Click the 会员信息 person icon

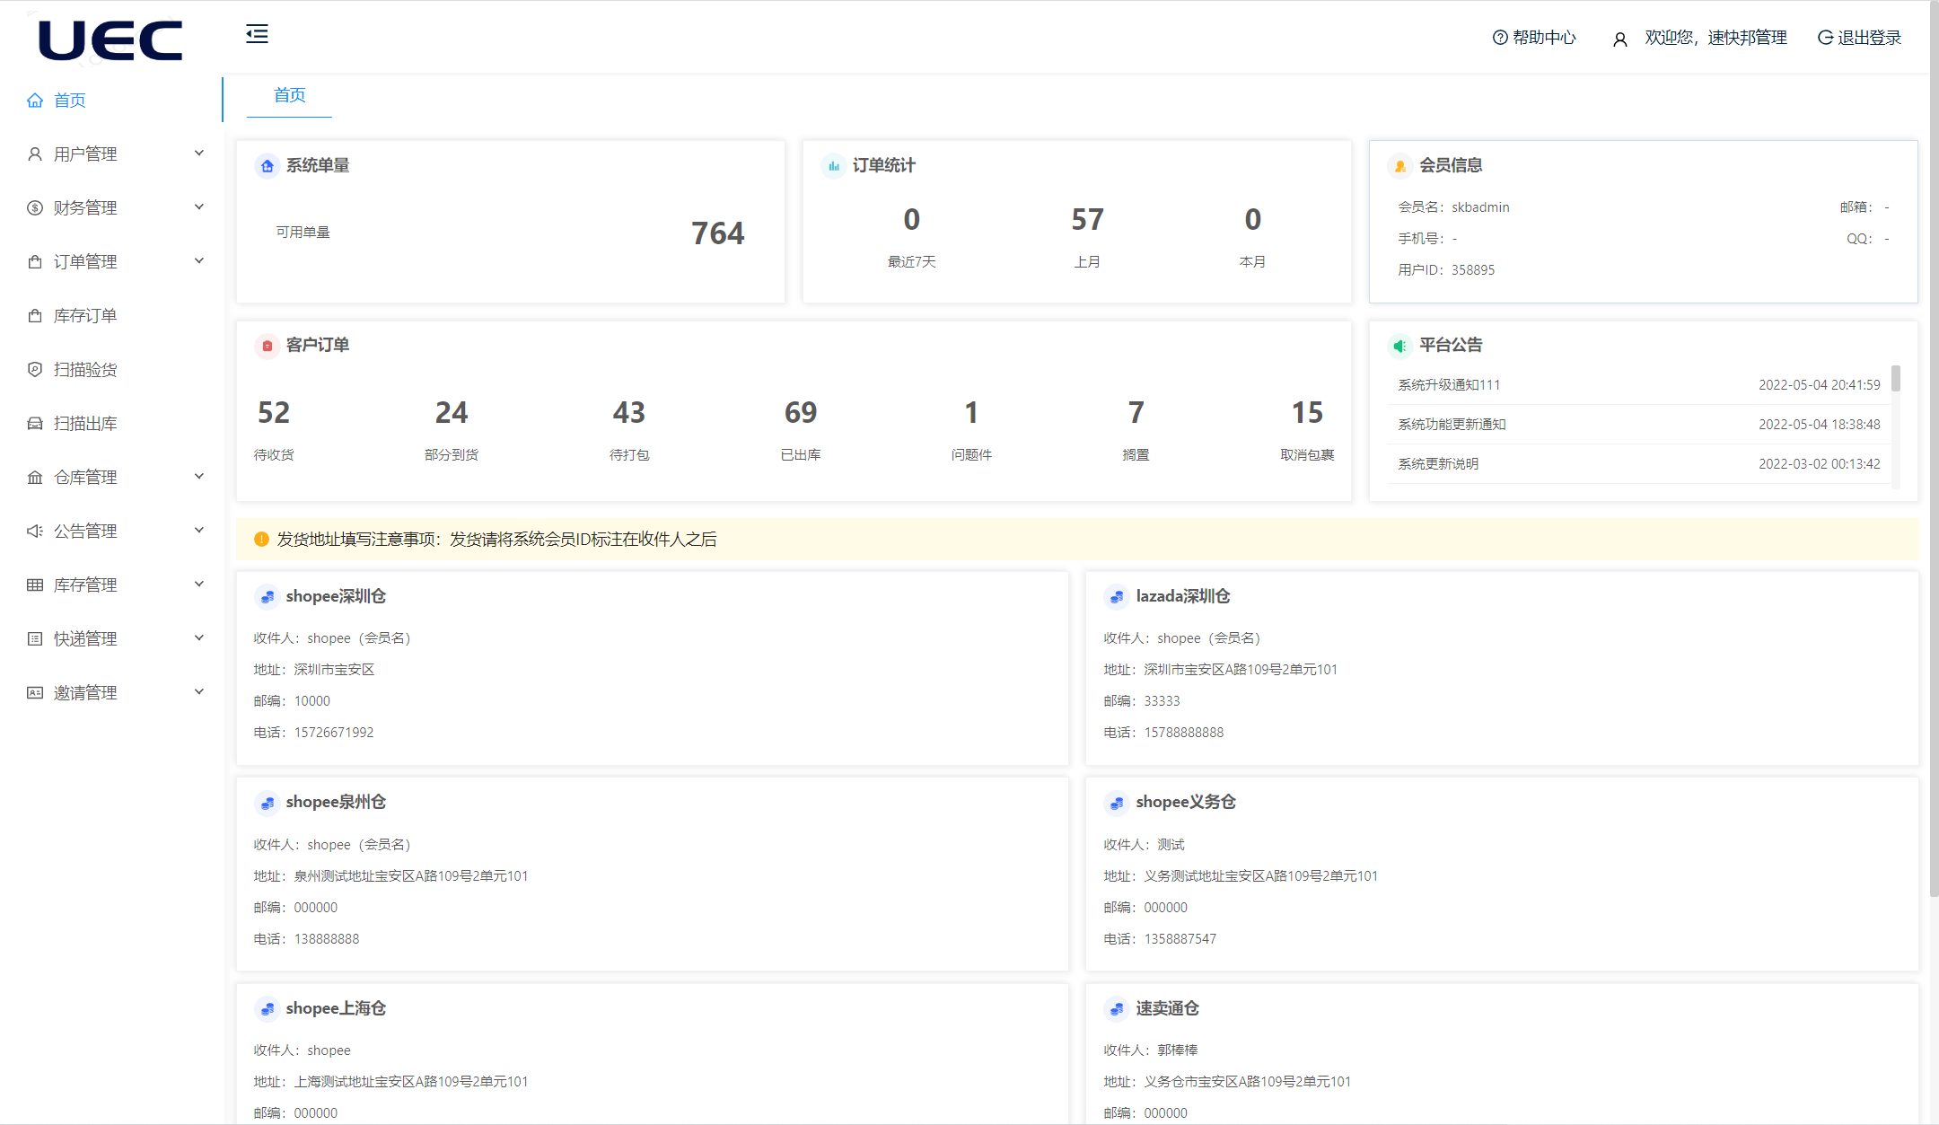(x=1399, y=166)
